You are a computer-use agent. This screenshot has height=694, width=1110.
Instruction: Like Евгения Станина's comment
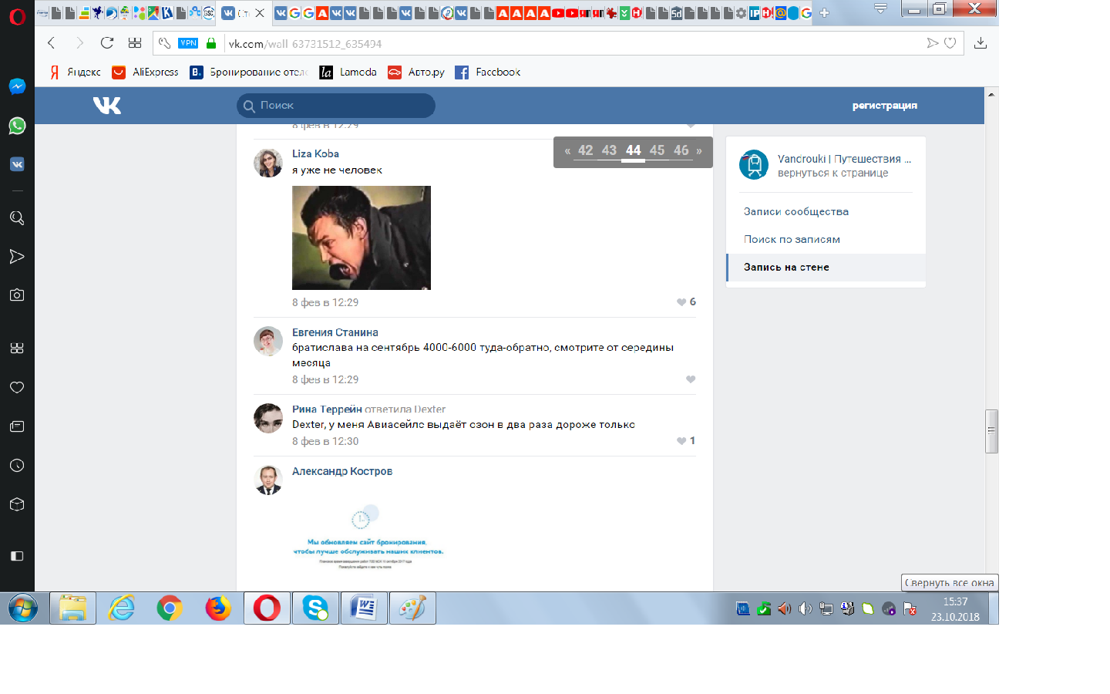click(x=691, y=379)
